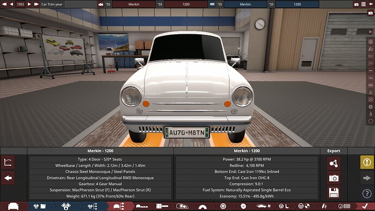Click the Chassis Steel Monocoque row
Screen dimensions: 375x211
tap(100, 172)
